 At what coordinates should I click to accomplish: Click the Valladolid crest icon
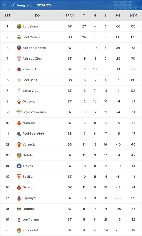pyautogui.click(x=19, y=230)
